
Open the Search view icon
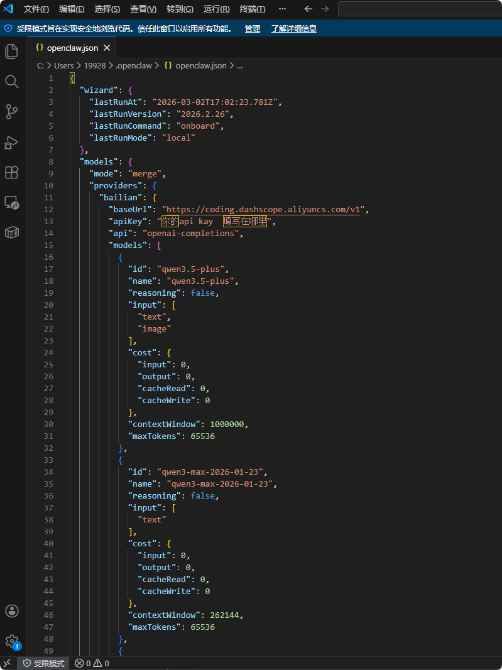coord(11,82)
